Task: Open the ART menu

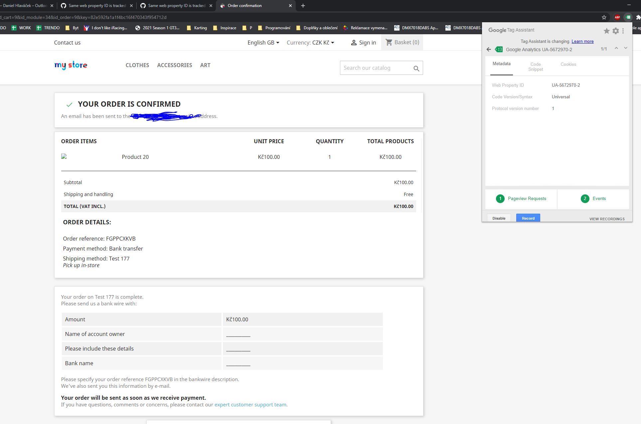Action: pos(205,65)
